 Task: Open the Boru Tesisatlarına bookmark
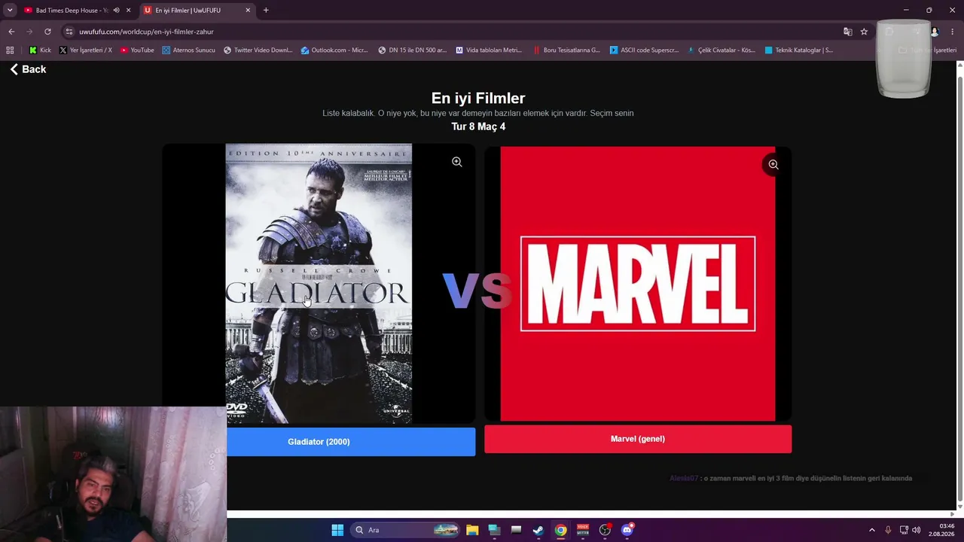click(566, 50)
